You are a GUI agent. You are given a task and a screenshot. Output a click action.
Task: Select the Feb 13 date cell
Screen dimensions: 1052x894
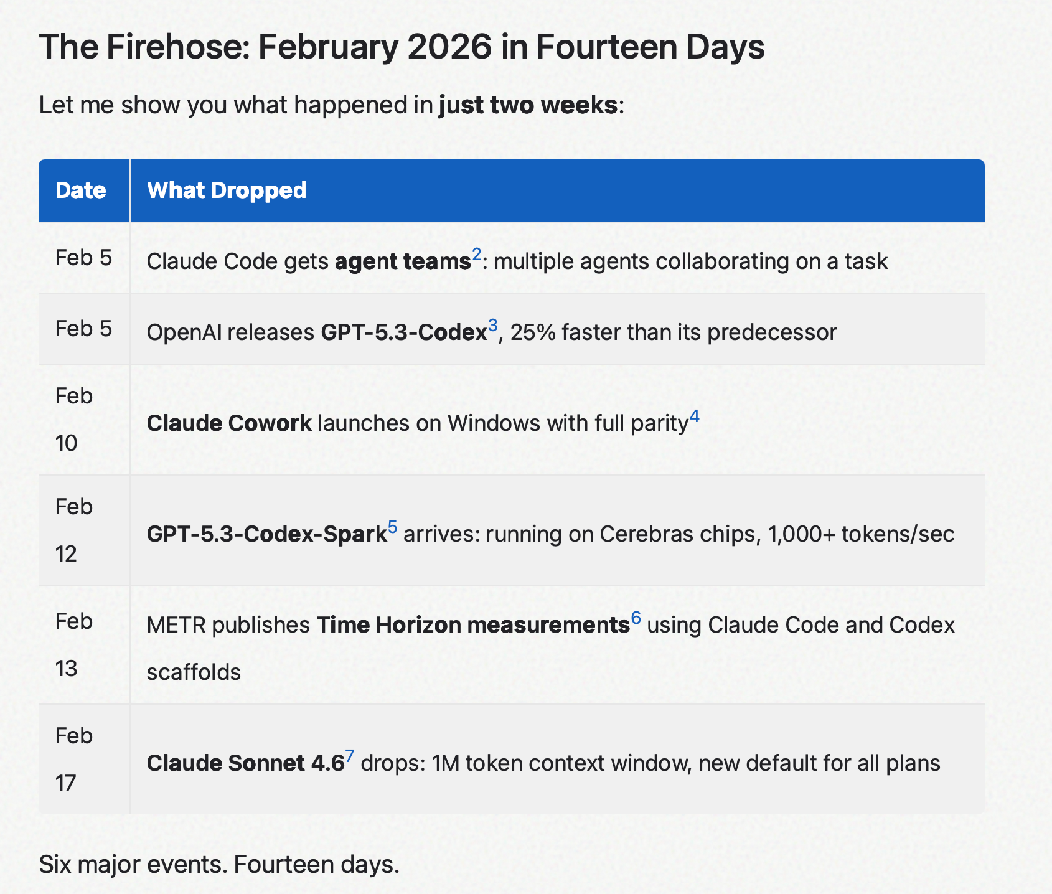[x=74, y=645]
